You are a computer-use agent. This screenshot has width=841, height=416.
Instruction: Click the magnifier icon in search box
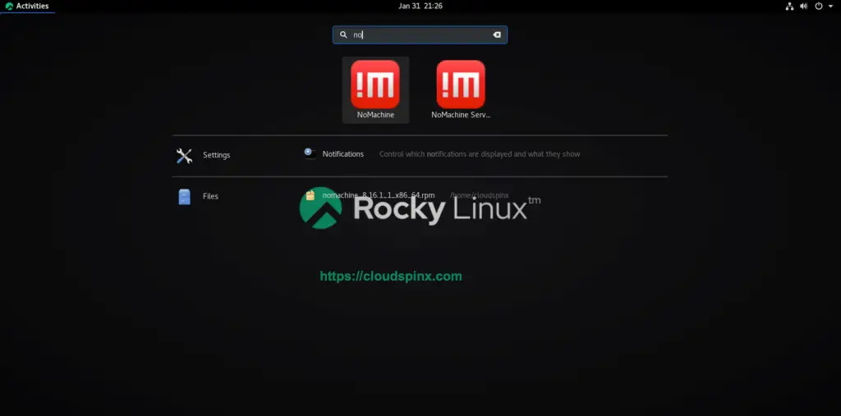pos(343,34)
